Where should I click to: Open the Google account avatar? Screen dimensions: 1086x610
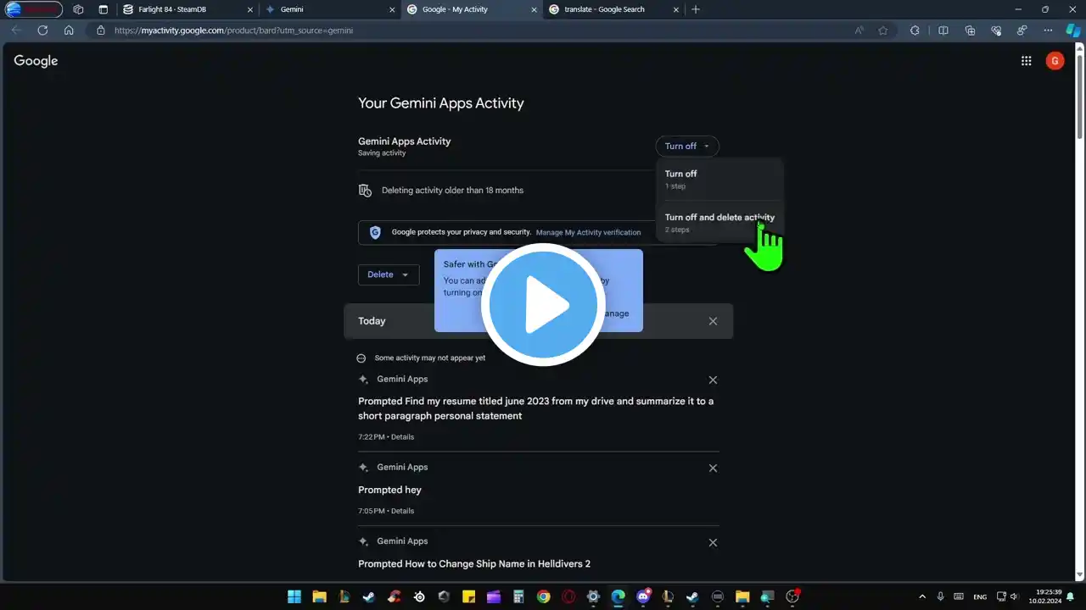pos(1055,61)
